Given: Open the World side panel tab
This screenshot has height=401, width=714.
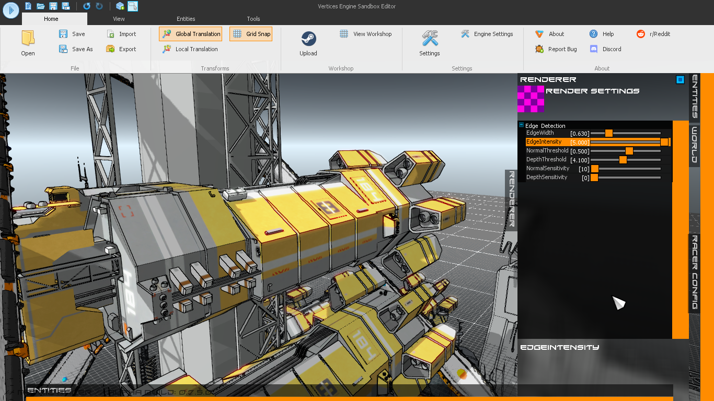Looking at the screenshot, I should coord(695,145).
